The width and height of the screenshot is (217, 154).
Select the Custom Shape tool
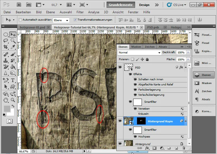13,86
